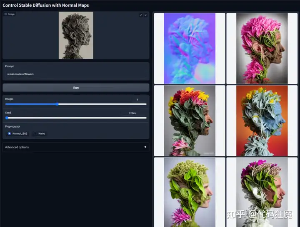Open the magenta and white flower head thumbnail
This screenshot has height=227, width=300.
click(x=262, y=192)
